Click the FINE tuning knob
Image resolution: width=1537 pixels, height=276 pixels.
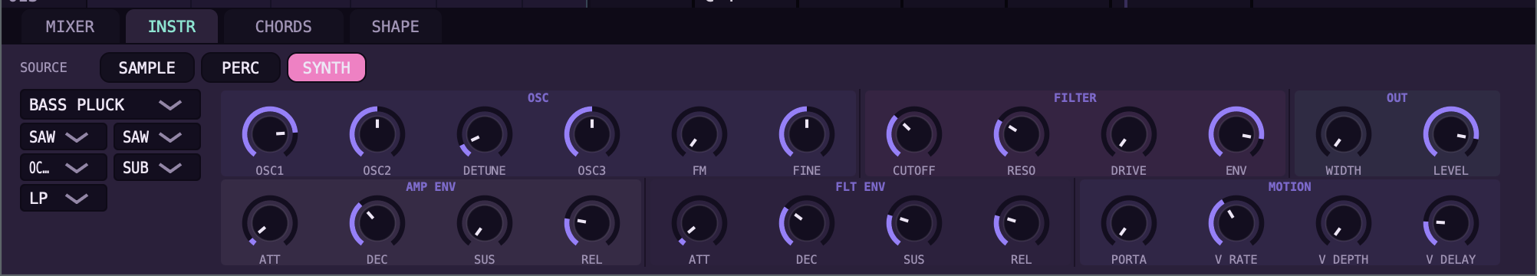pyautogui.click(x=807, y=134)
